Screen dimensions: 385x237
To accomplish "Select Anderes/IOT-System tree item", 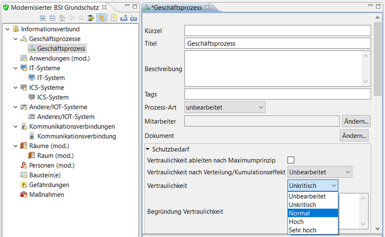I will pyautogui.click(x=66, y=117).
